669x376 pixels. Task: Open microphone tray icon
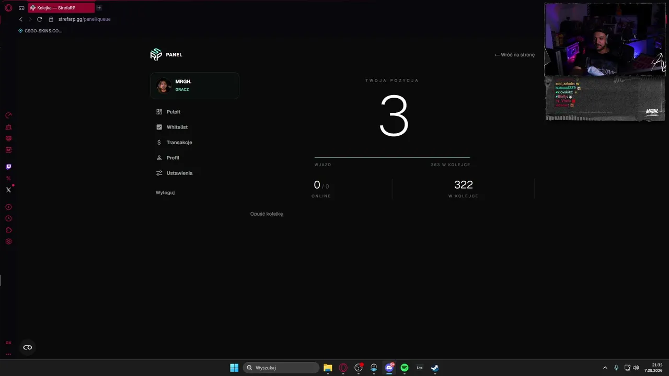(x=617, y=368)
